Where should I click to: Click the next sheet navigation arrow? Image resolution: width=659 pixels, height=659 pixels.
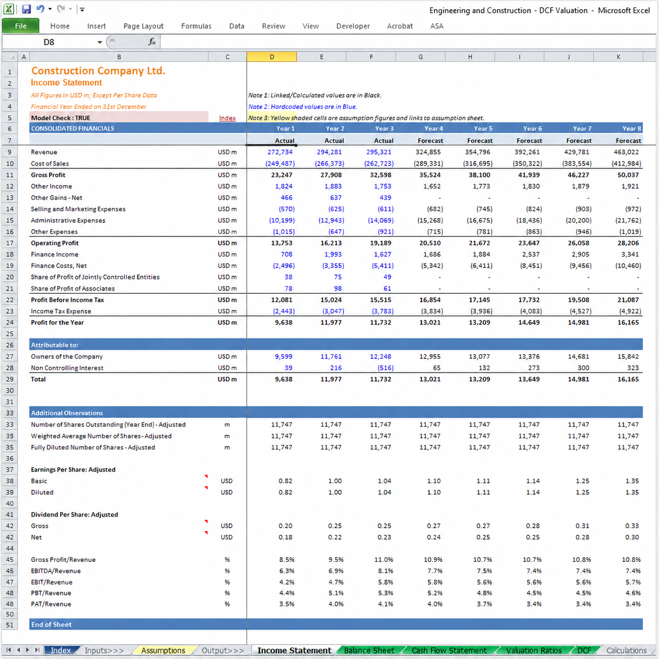tap(27, 650)
